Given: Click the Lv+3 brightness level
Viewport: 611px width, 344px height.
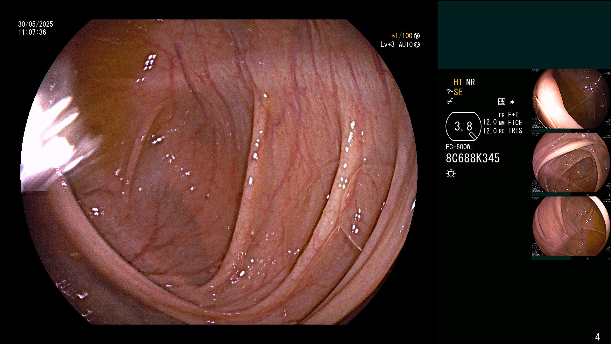Looking at the screenshot, I should [387, 45].
